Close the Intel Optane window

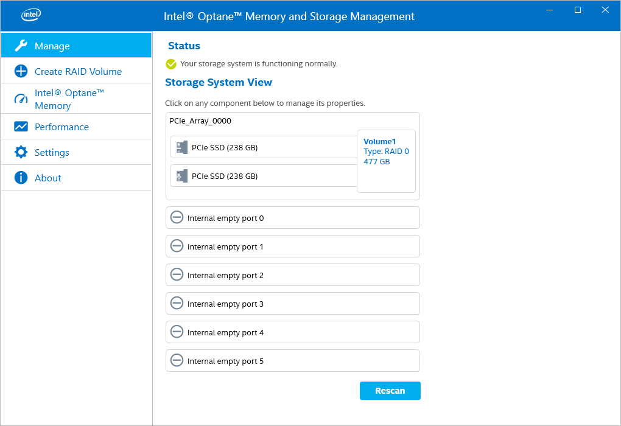(x=605, y=10)
